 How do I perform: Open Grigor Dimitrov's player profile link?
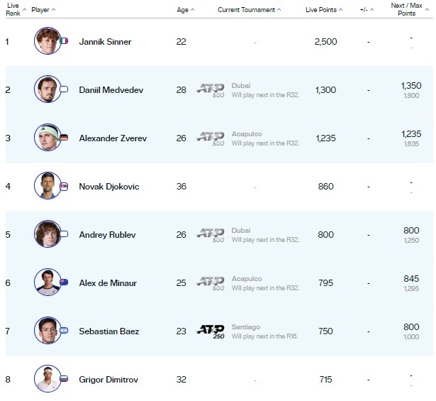pyautogui.click(x=108, y=380)
